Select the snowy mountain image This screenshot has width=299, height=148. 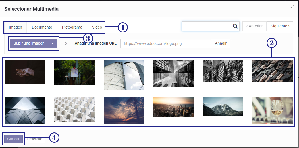coord(223,106)
